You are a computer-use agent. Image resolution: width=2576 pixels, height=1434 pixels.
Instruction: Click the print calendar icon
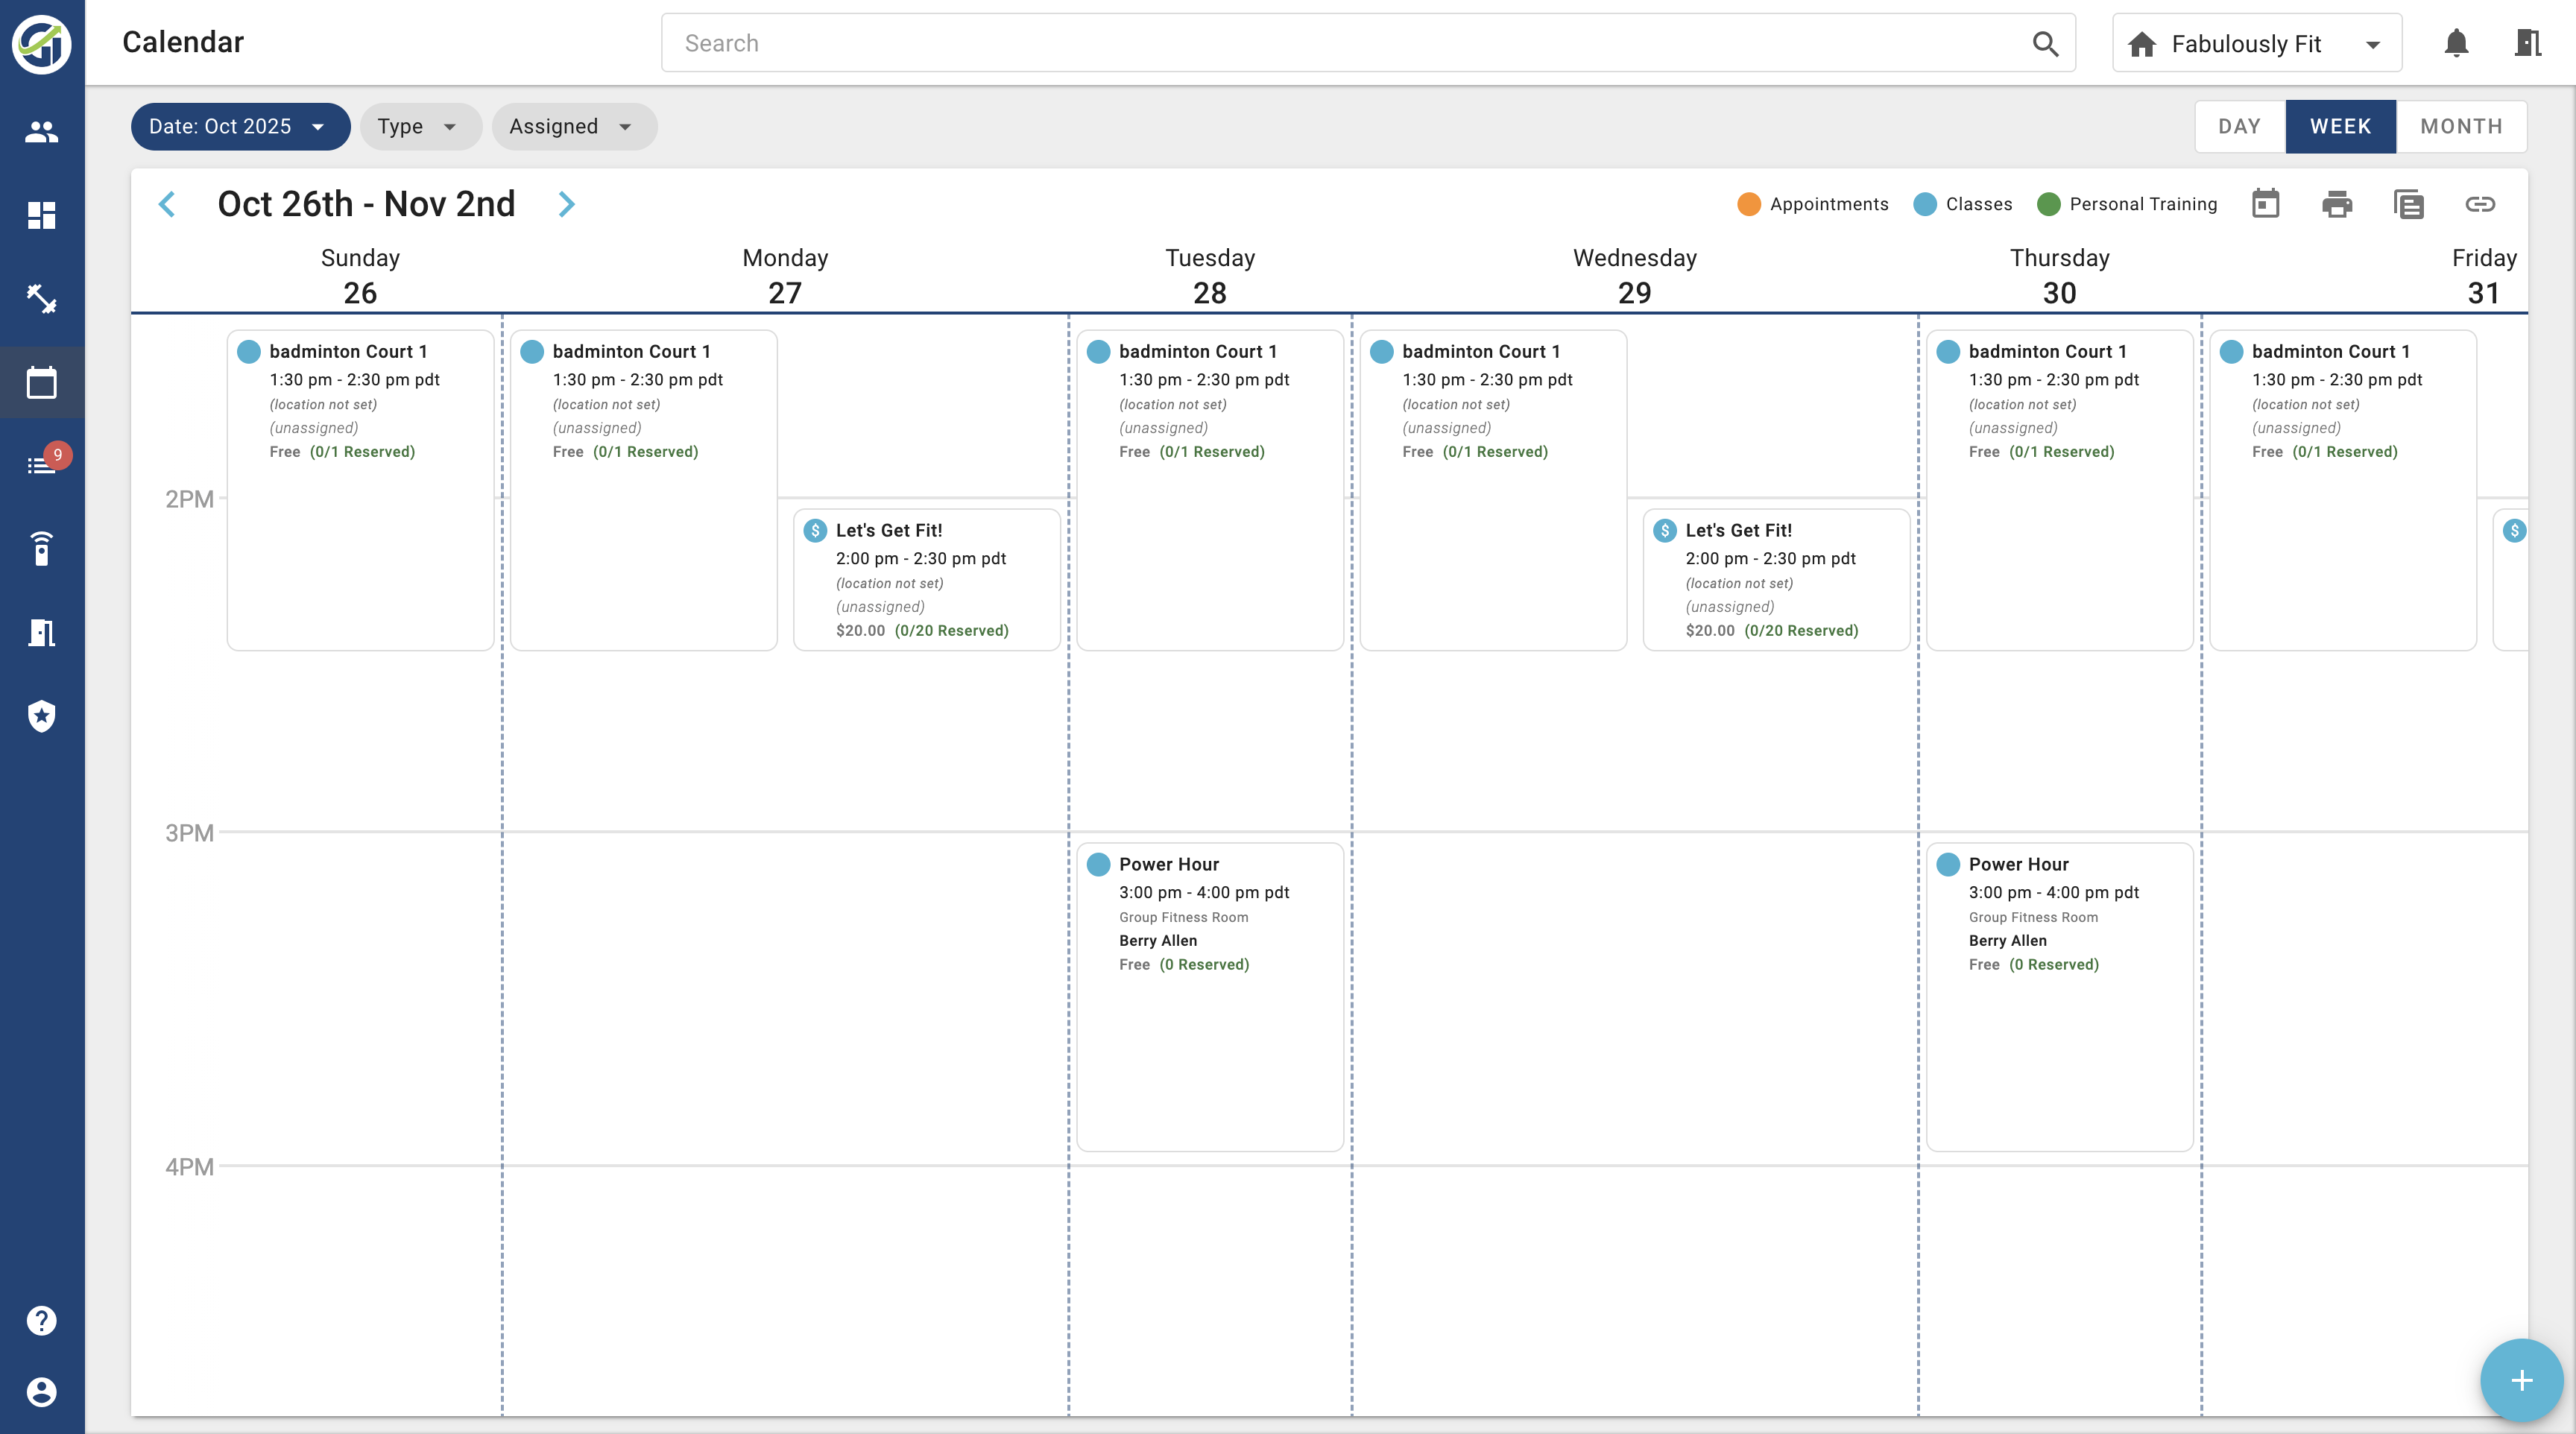pyautogui.click(x=2336, y=204)
